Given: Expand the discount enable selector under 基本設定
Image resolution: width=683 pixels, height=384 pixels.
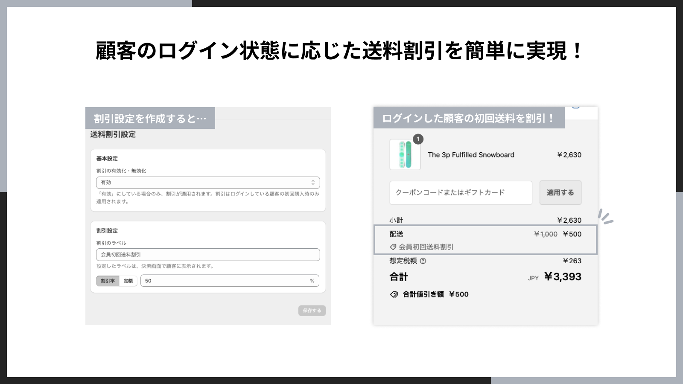Looking at the screenshot, I should point(208,182).
